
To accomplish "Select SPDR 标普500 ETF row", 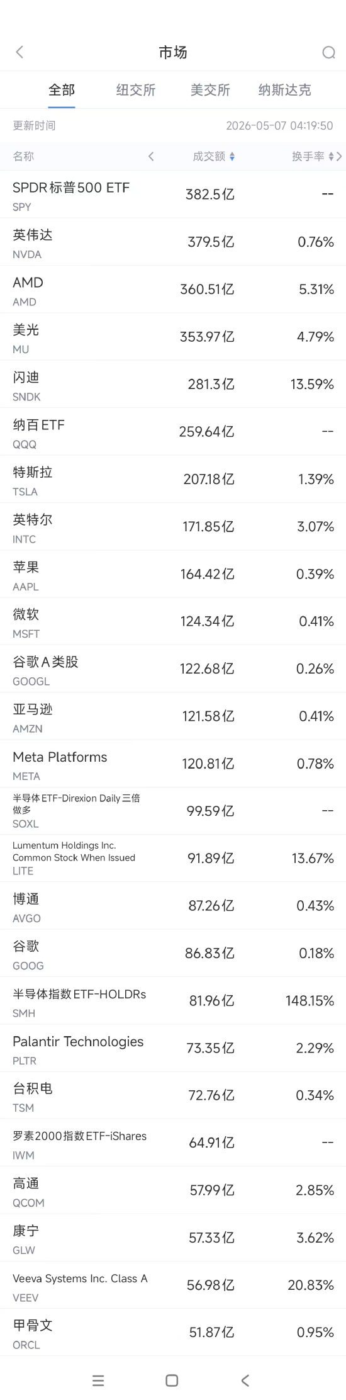I will click(173, 195).
